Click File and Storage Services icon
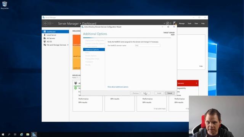The width and height of the screenshot is (244, 137). point(45,45)
